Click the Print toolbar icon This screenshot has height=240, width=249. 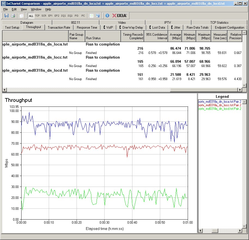(x=13, y=16)
